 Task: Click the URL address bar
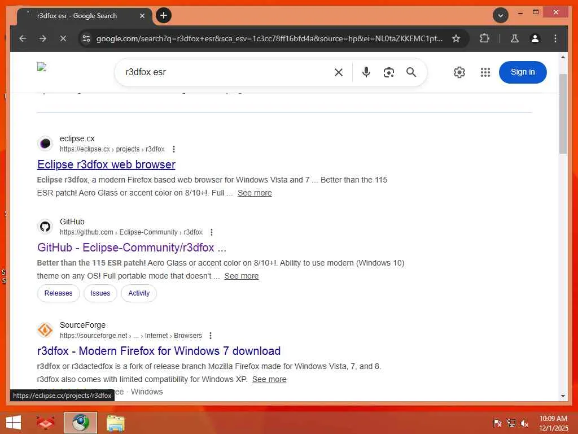pyautogui.click(x=269, y=38)
